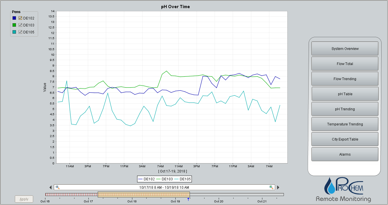The image size is (388, 205).
Task: Open the System Overview screen
Action: coord(345,48)
